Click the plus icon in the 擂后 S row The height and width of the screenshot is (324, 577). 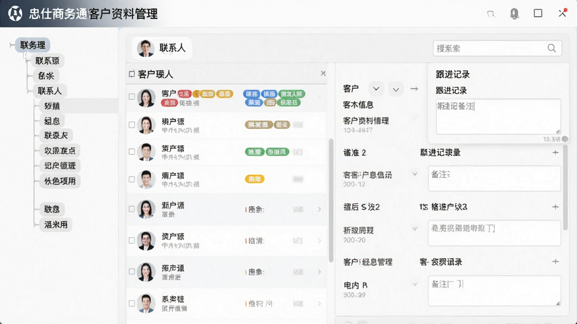(x=555, y=207)
